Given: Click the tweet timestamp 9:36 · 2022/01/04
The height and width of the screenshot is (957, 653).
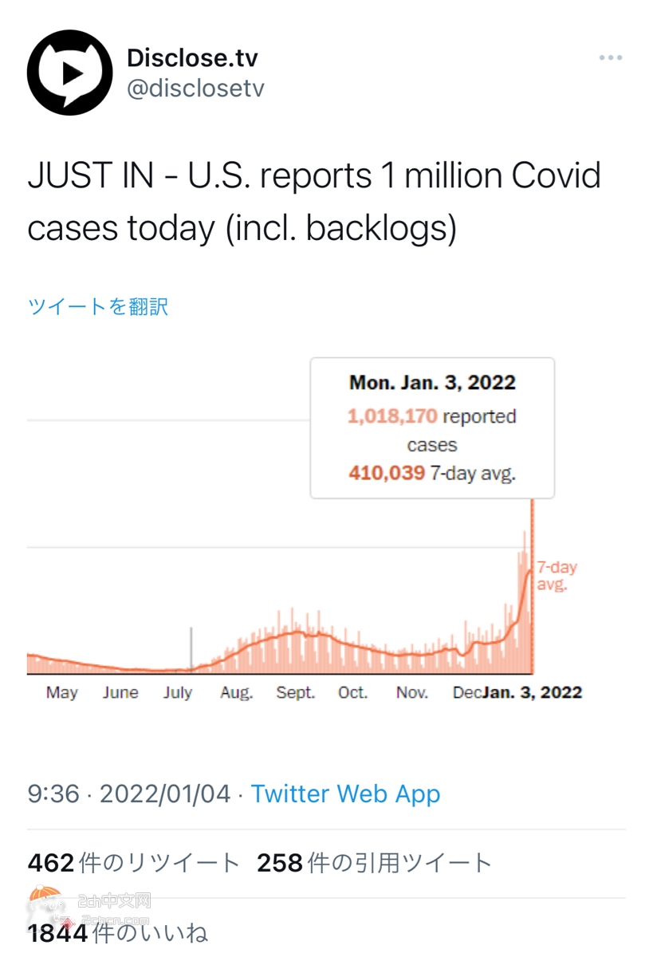Looking at the screenshot, I should (x=129, y=794).
